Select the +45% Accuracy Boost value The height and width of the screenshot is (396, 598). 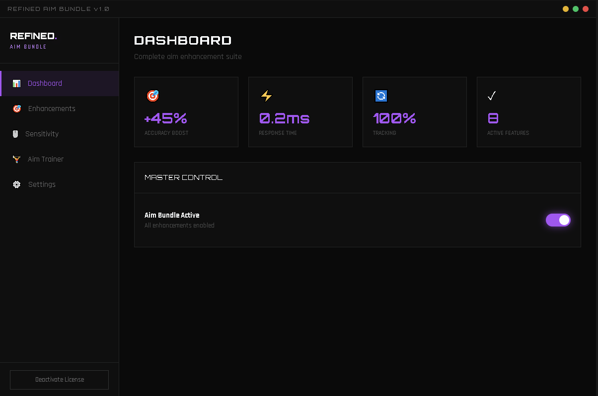coord(165,118)
